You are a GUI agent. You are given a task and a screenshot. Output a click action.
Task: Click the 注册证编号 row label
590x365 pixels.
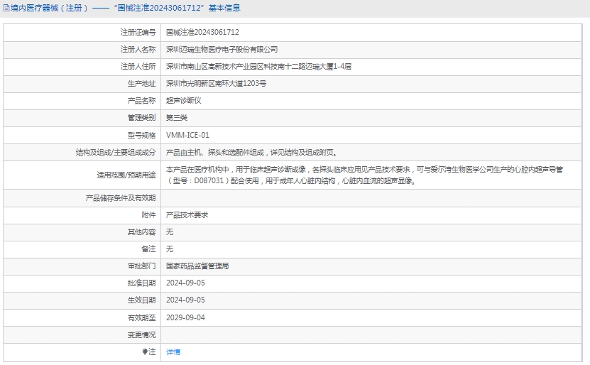coord(138,32)
